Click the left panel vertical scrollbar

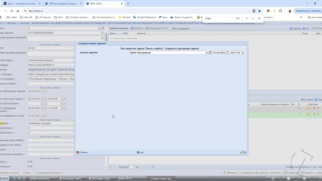(x=106, y=97)
